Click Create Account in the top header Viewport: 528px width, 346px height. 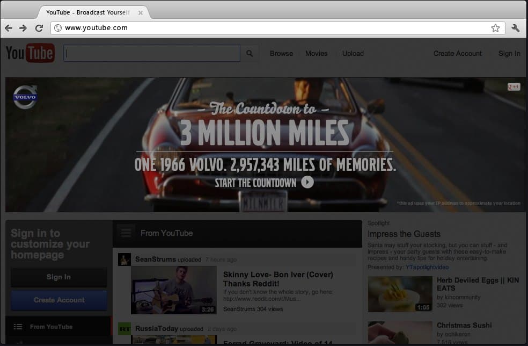tap(457, 53)
